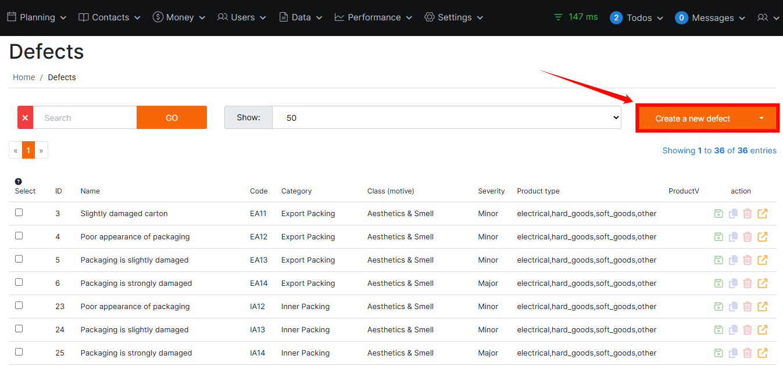The image size is (783, 366).
Task: Tick the checkbox for defect ID 23
Action: click(19, 306)
